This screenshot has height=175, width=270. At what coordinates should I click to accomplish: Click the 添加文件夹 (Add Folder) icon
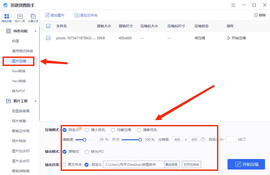[x=77, y=15]
